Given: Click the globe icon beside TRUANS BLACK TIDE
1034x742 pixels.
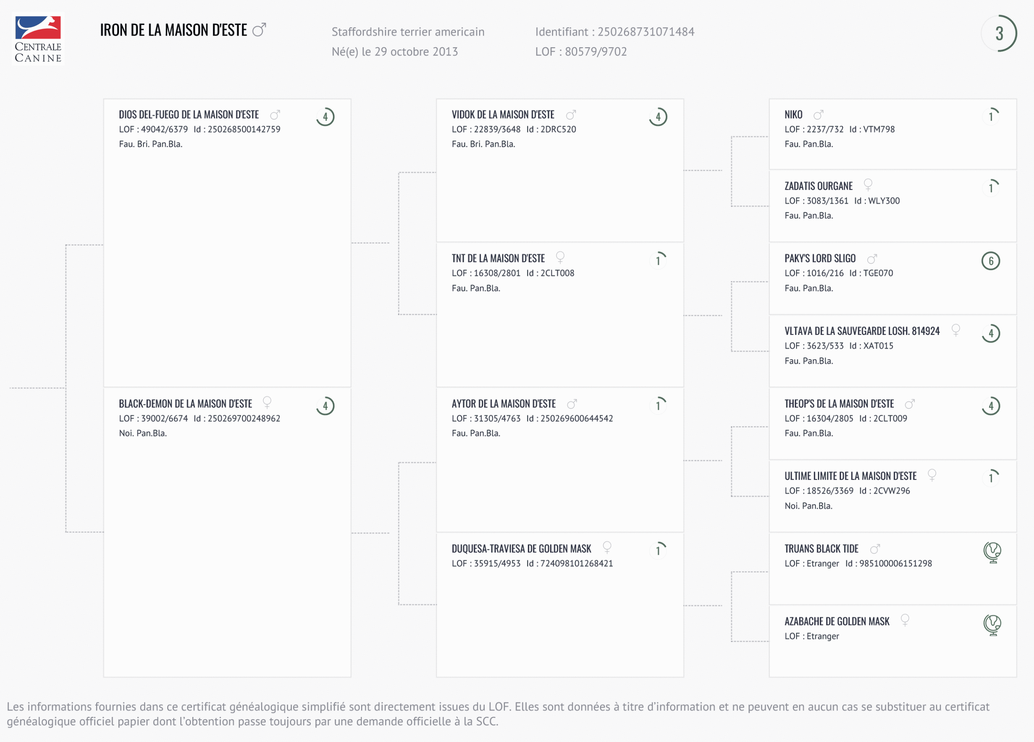Looking at the screenshot, I should tap(992, 552).
